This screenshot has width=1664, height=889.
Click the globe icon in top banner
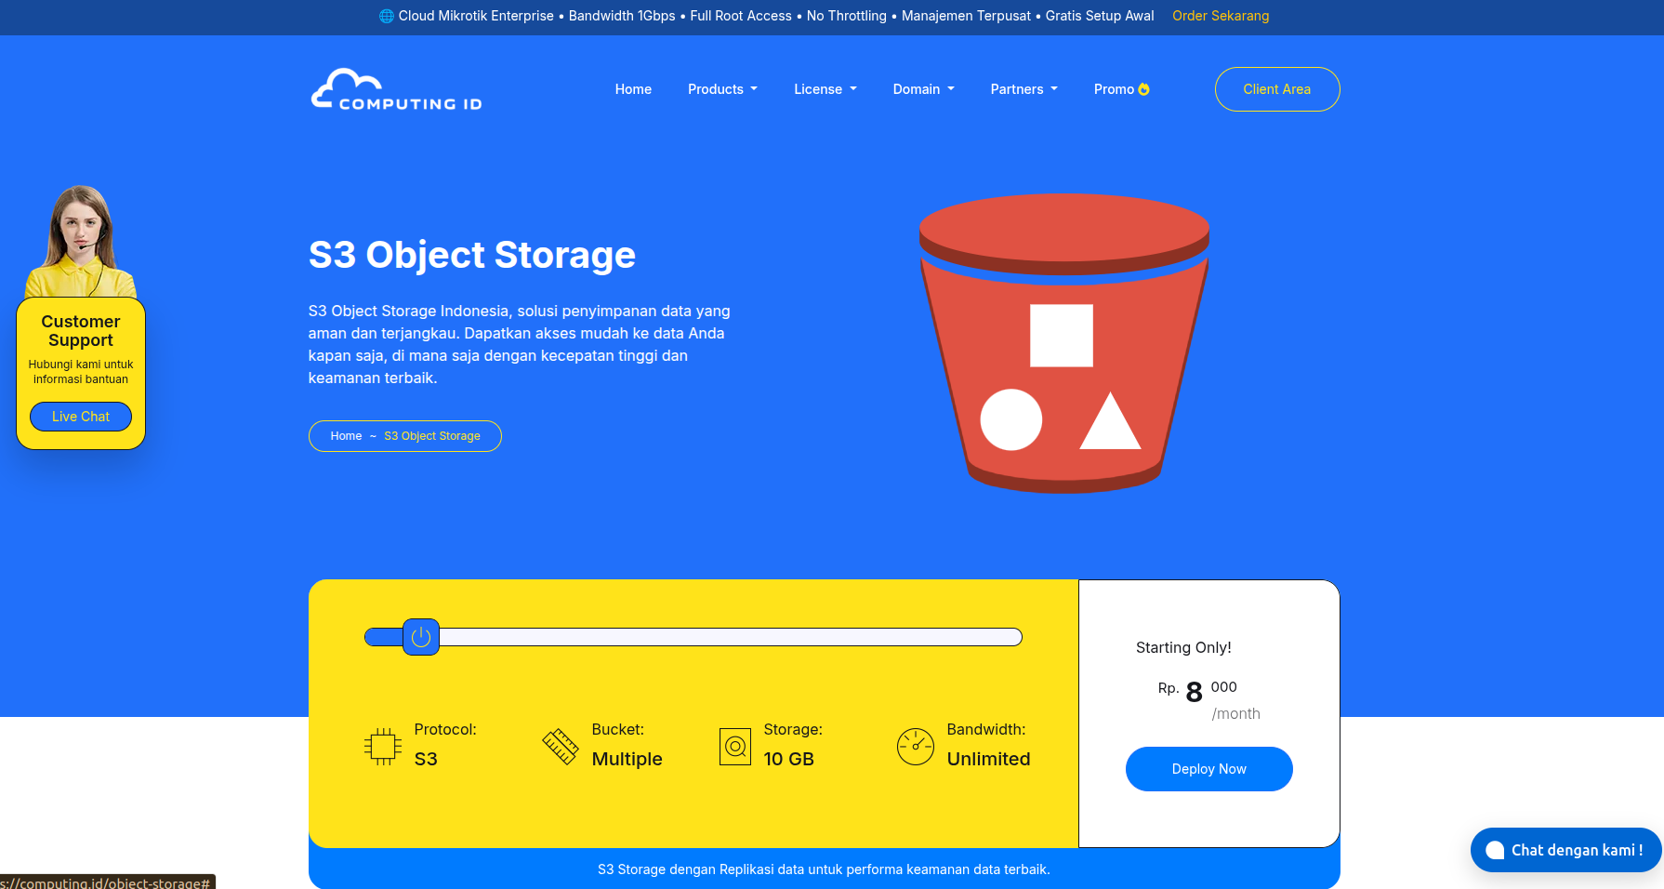click(387, 16)
